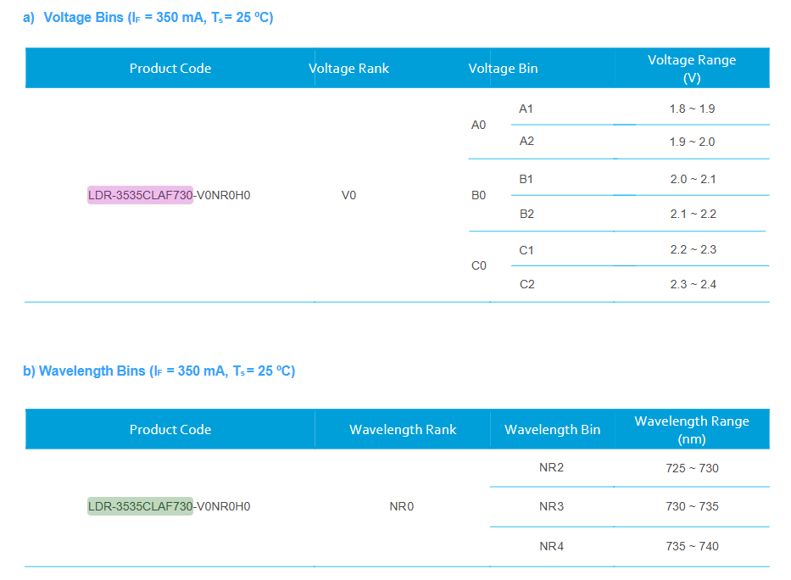Select the A1 sub-bin cell
The image size is (791, 580).
[x=526, y=109]
